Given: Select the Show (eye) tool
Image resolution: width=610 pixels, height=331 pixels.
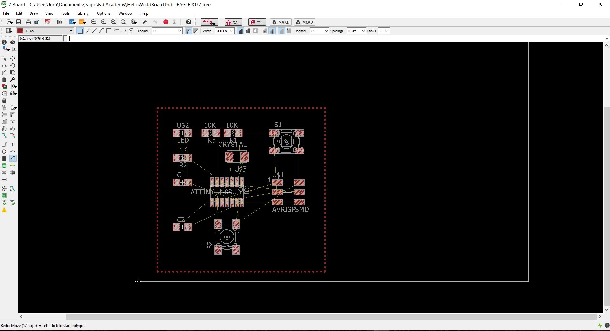Looking at the screenshot, I should click(x=13, y=42).
